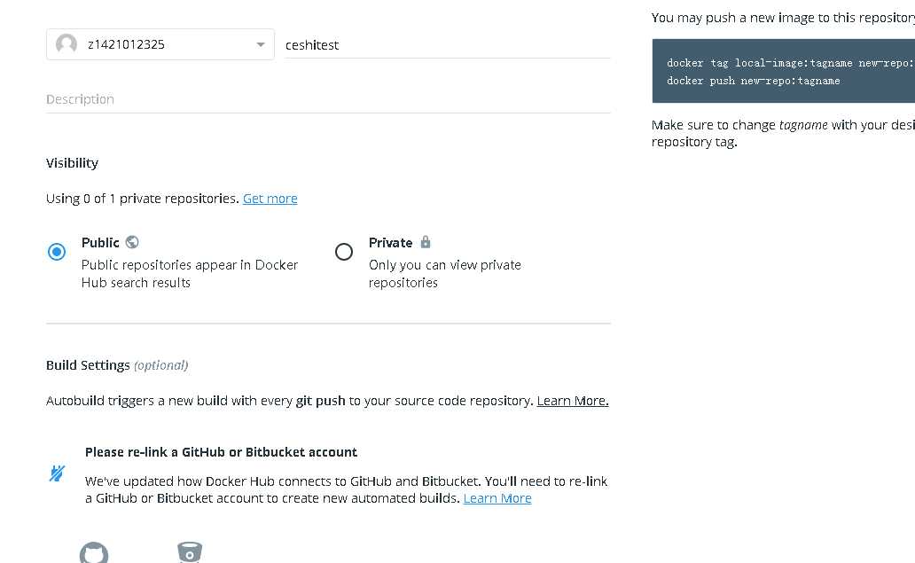Open the namespace dropdown z1421012325

click(x=160, y=44)
